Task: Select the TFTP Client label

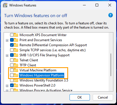Action: (x=28, y=65)
